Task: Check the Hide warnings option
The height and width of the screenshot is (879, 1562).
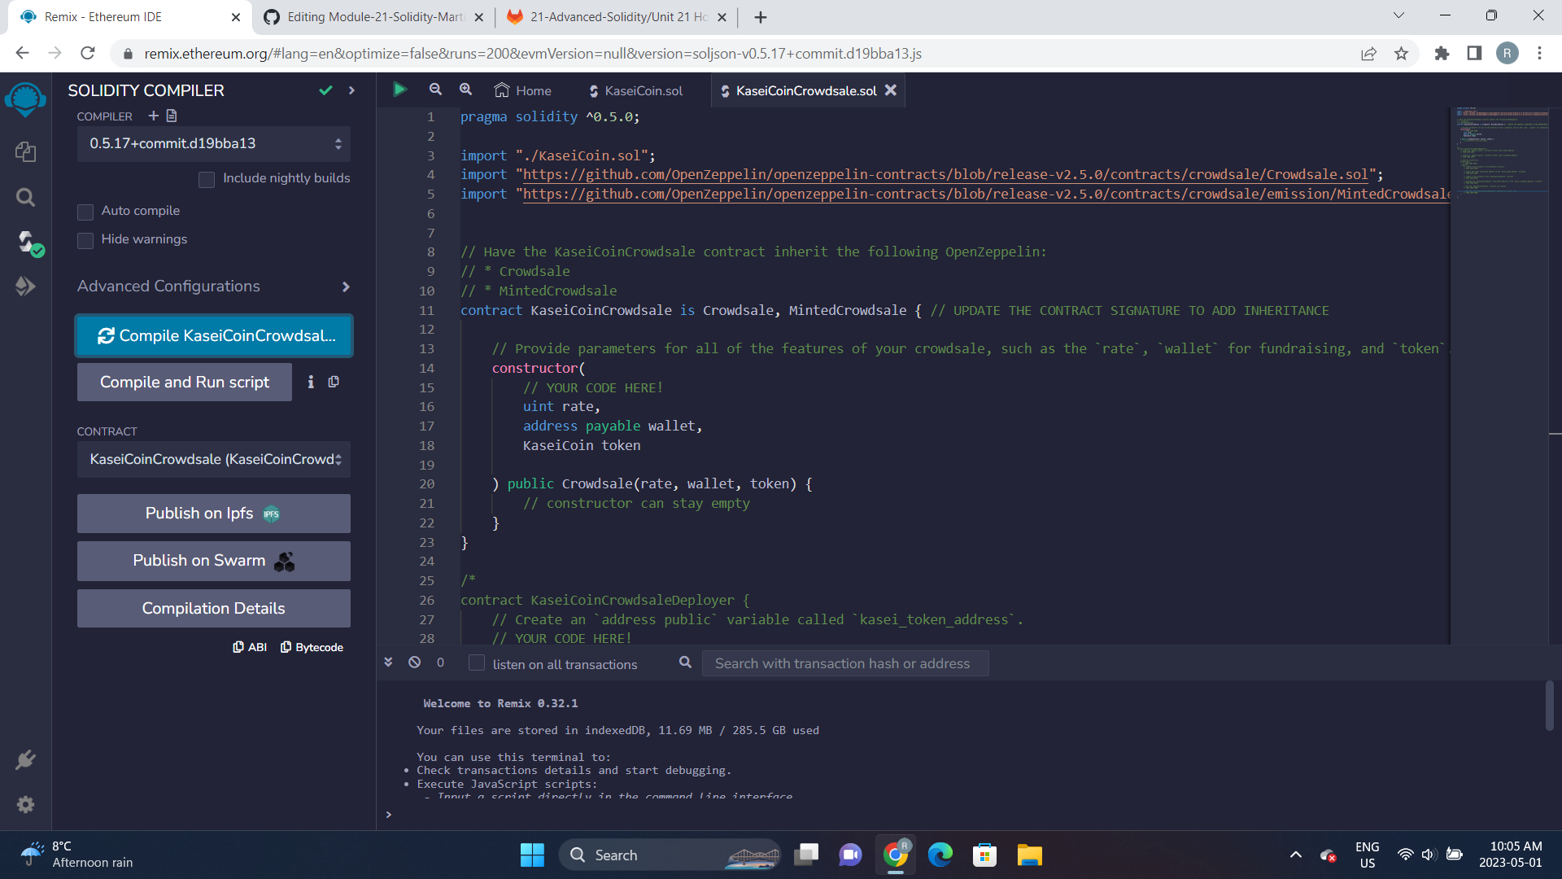Action: pos(85,240)
